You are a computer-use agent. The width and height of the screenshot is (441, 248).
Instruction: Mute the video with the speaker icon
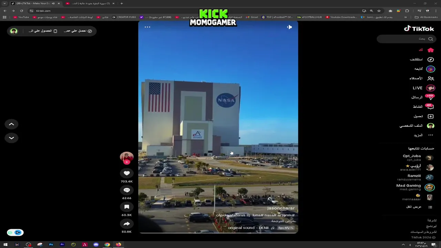tap(289, 27)
